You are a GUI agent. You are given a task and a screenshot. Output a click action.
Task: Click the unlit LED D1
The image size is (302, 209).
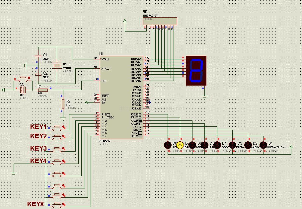tap(263, 145)
